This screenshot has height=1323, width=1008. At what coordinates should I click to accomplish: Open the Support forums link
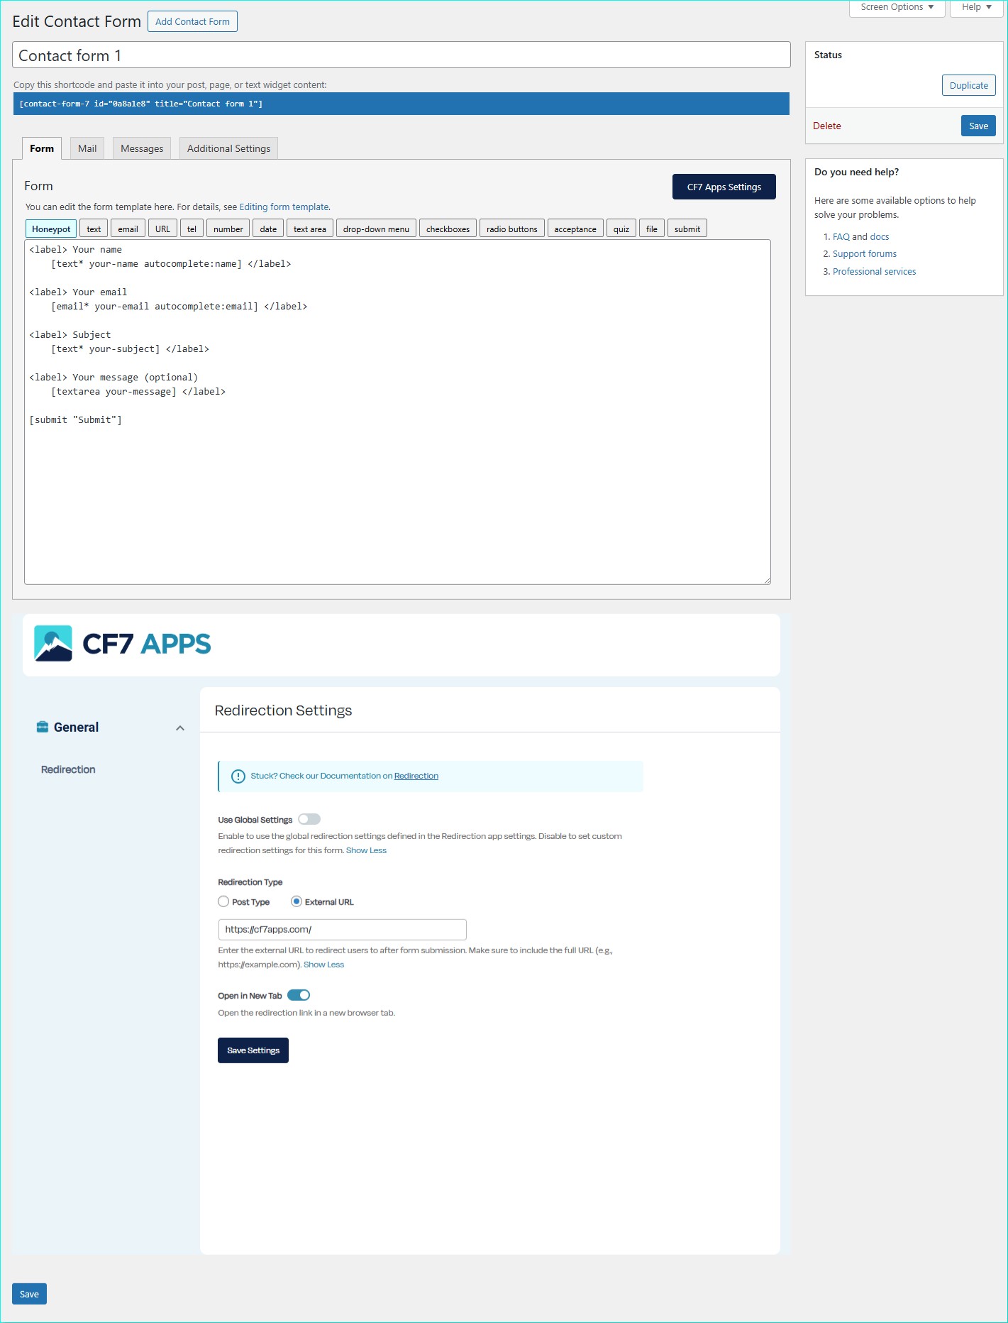[x=865, y=253]
